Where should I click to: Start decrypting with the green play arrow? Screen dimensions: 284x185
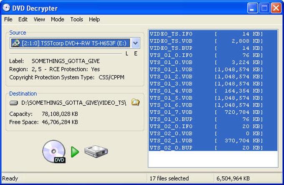point(75,152)
